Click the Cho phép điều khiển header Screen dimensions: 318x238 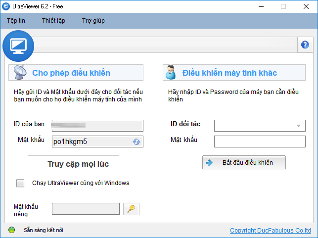[x=76, y=73]
